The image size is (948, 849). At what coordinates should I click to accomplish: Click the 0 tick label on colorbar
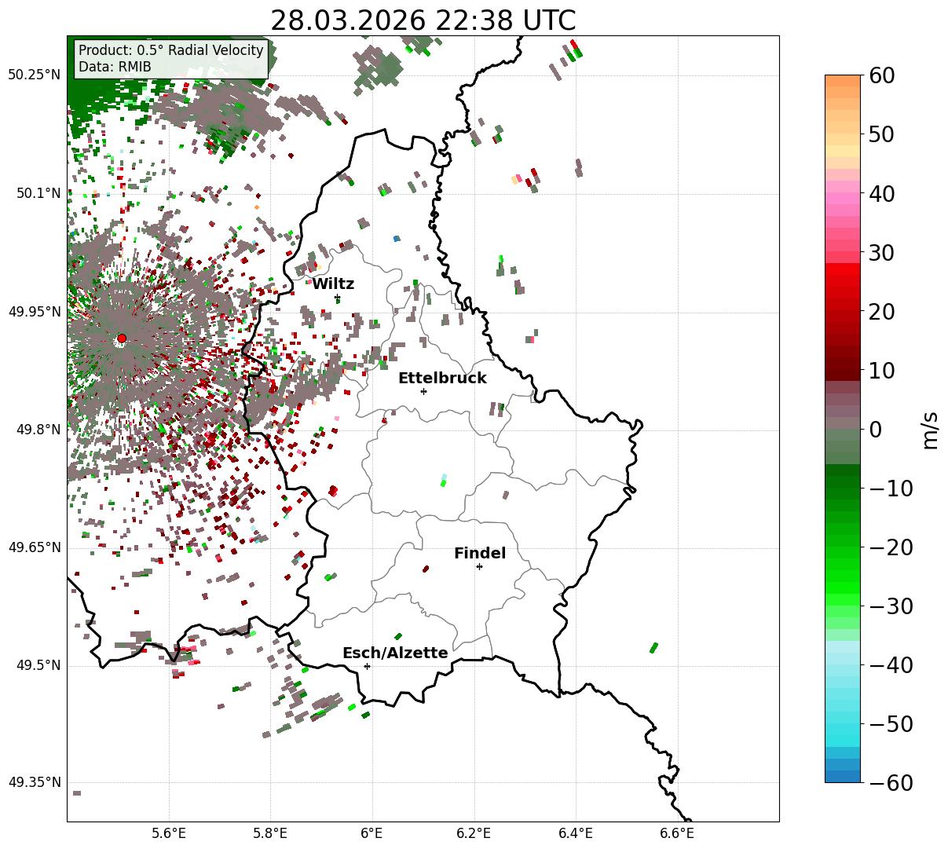click(x=876, y=430)
